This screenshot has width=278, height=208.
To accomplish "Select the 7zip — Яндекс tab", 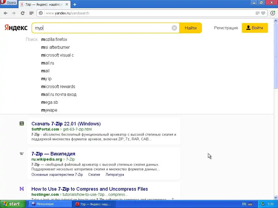I will coord(44,4).
